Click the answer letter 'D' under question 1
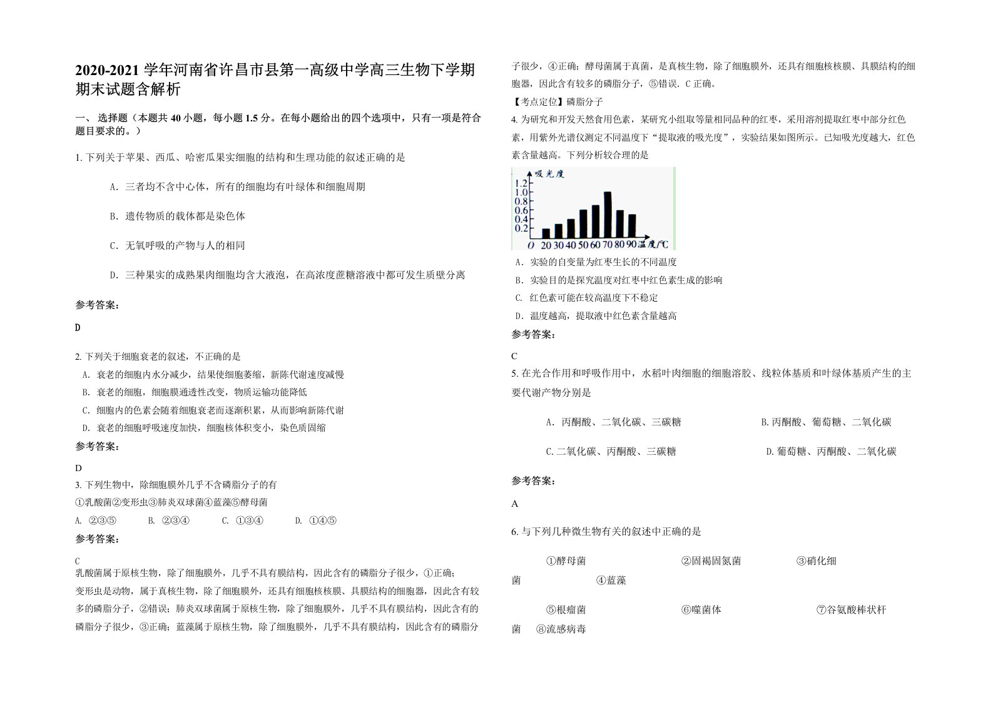Viewport: 993px width, 702px height. click(78, 327)
